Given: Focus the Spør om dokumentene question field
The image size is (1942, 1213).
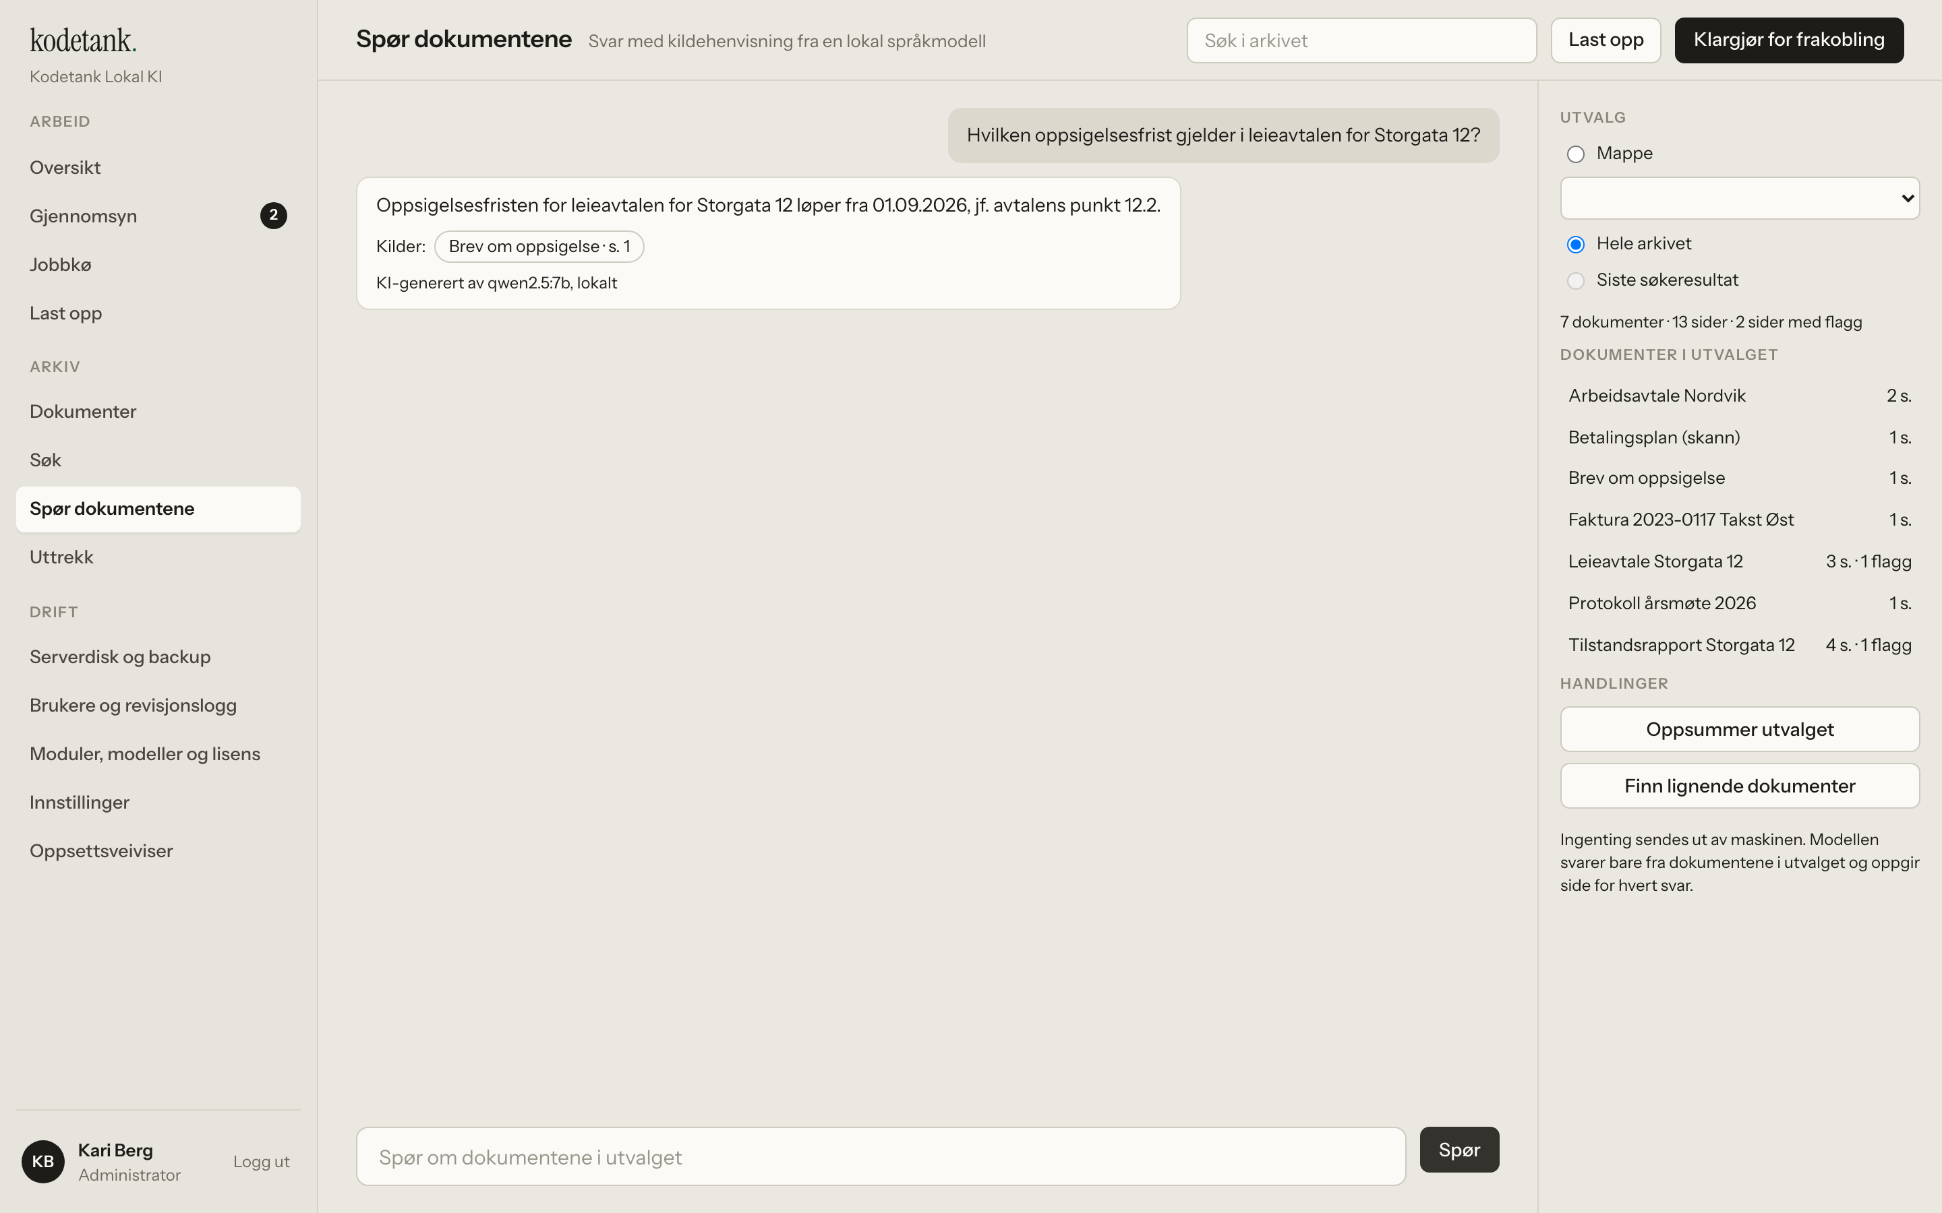Looking at the screenshot, I should click(x=881, y=1157).
